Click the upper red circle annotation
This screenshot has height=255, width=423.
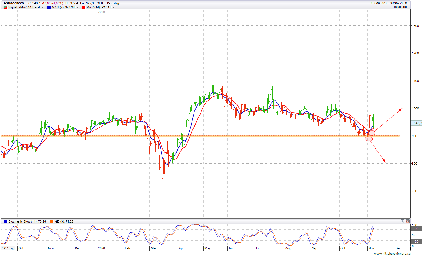tap(372, 133)
